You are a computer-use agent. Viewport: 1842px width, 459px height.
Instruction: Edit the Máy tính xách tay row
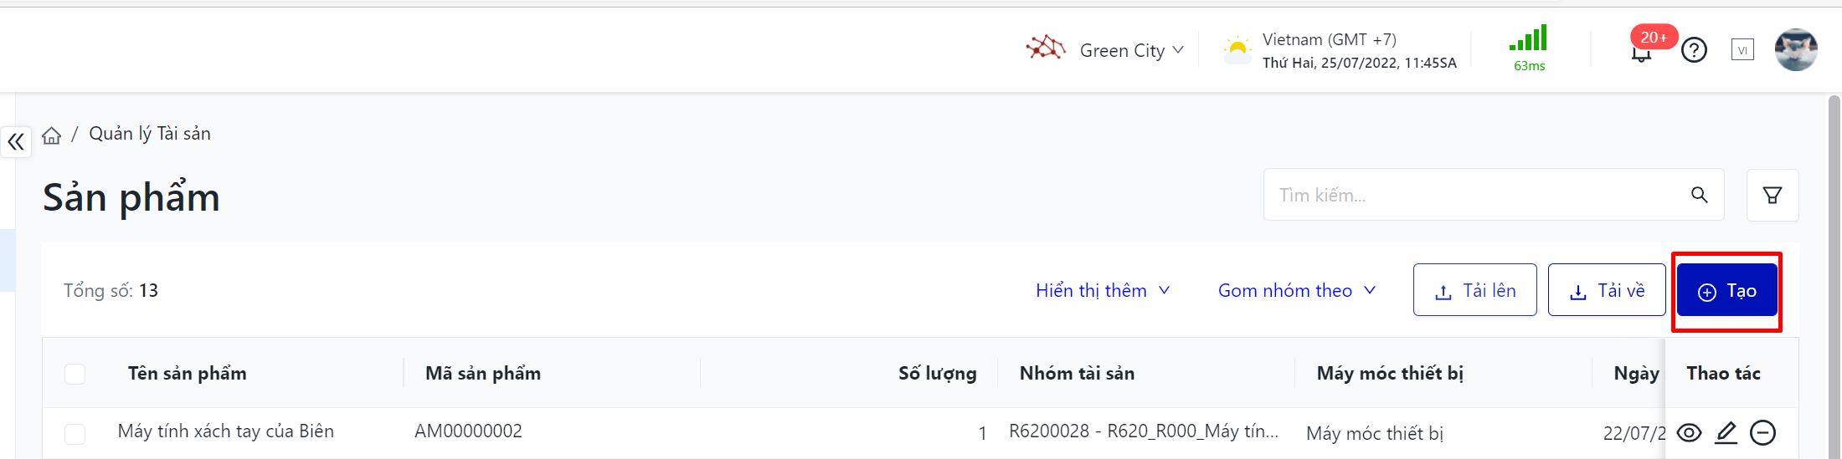(1726, 432)
